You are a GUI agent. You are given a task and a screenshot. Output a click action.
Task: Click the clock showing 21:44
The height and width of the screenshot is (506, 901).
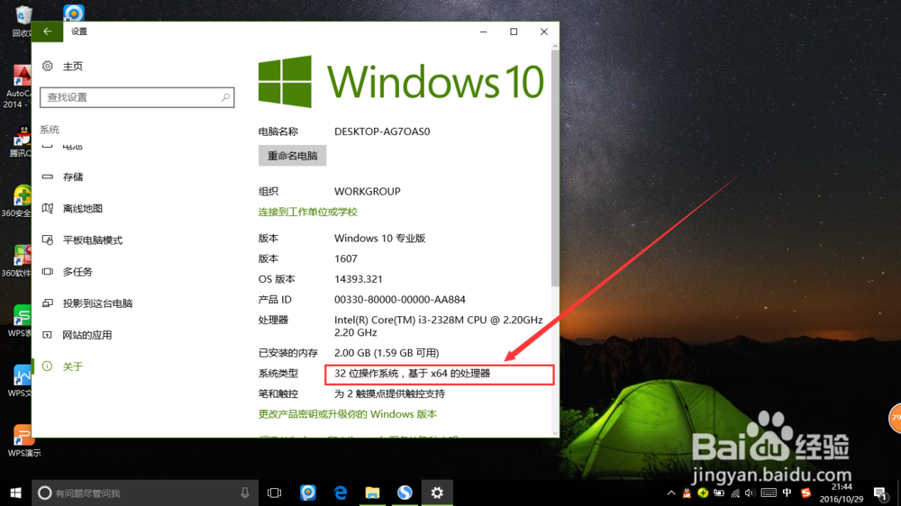tap(842, 487)
